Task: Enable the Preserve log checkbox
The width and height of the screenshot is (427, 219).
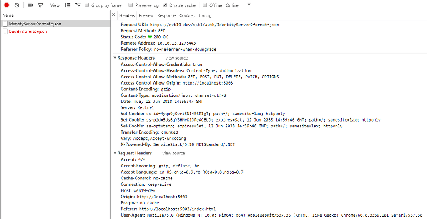Action: click(131, 5)
